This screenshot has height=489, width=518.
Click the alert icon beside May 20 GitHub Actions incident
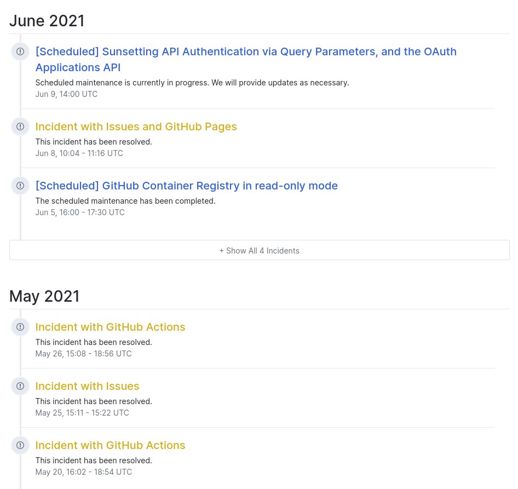[20, 445]
